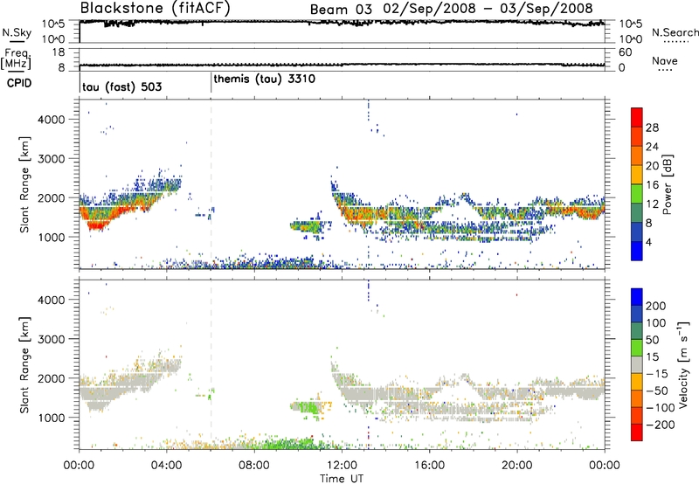This screenshot has height=484, width=699.
Task: Click the grey segment of the Velocity colorbar
Action: [x=637, y=364]
